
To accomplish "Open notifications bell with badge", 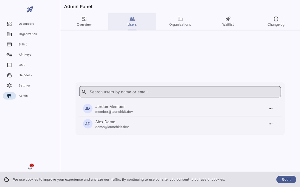I will [x=30, y=167].
